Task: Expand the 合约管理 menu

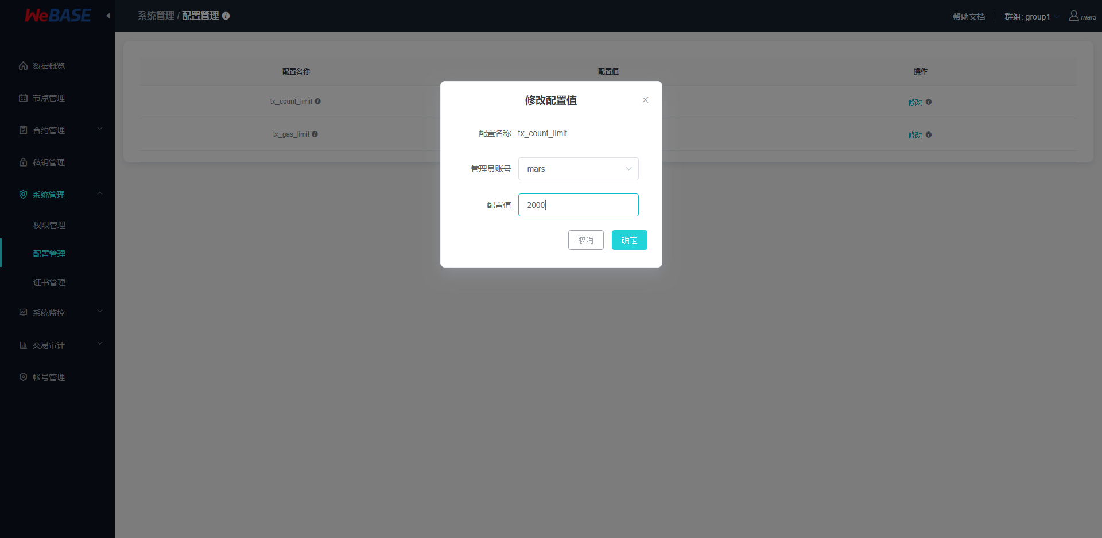Action: (100, 129)
